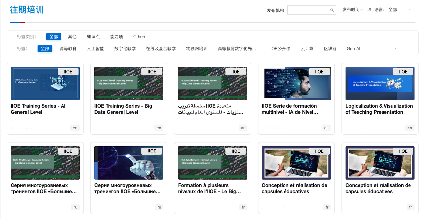Type in the 发布机构 search field
The height and width of the screenshot is (219, 421).
(309, 10)
